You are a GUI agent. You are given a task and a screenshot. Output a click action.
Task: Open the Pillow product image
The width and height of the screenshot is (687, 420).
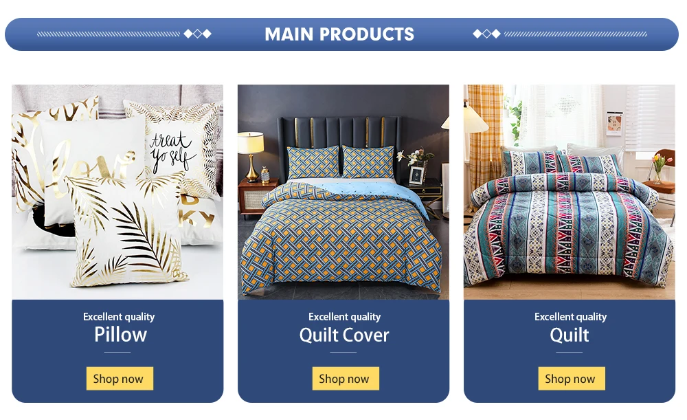click(117, 192)
